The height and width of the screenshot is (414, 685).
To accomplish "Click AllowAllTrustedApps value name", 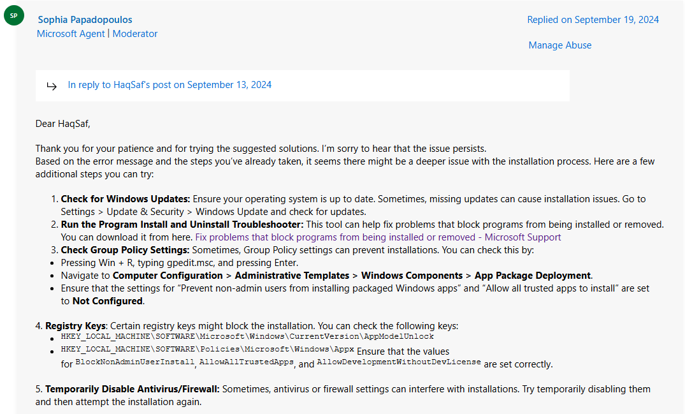I will (247, 362).
